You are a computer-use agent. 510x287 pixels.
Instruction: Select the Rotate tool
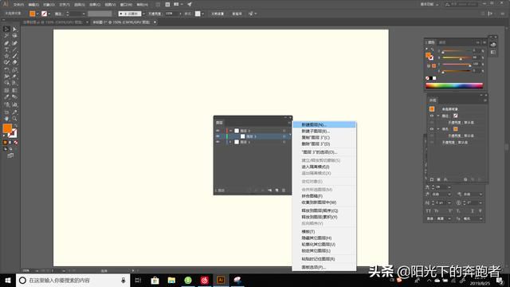tap(6, 69)
